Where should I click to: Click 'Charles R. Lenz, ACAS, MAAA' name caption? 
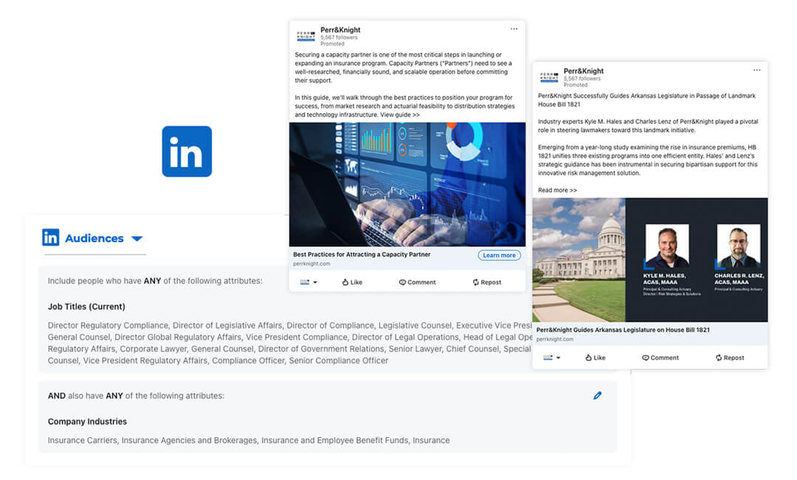[739, 278]
